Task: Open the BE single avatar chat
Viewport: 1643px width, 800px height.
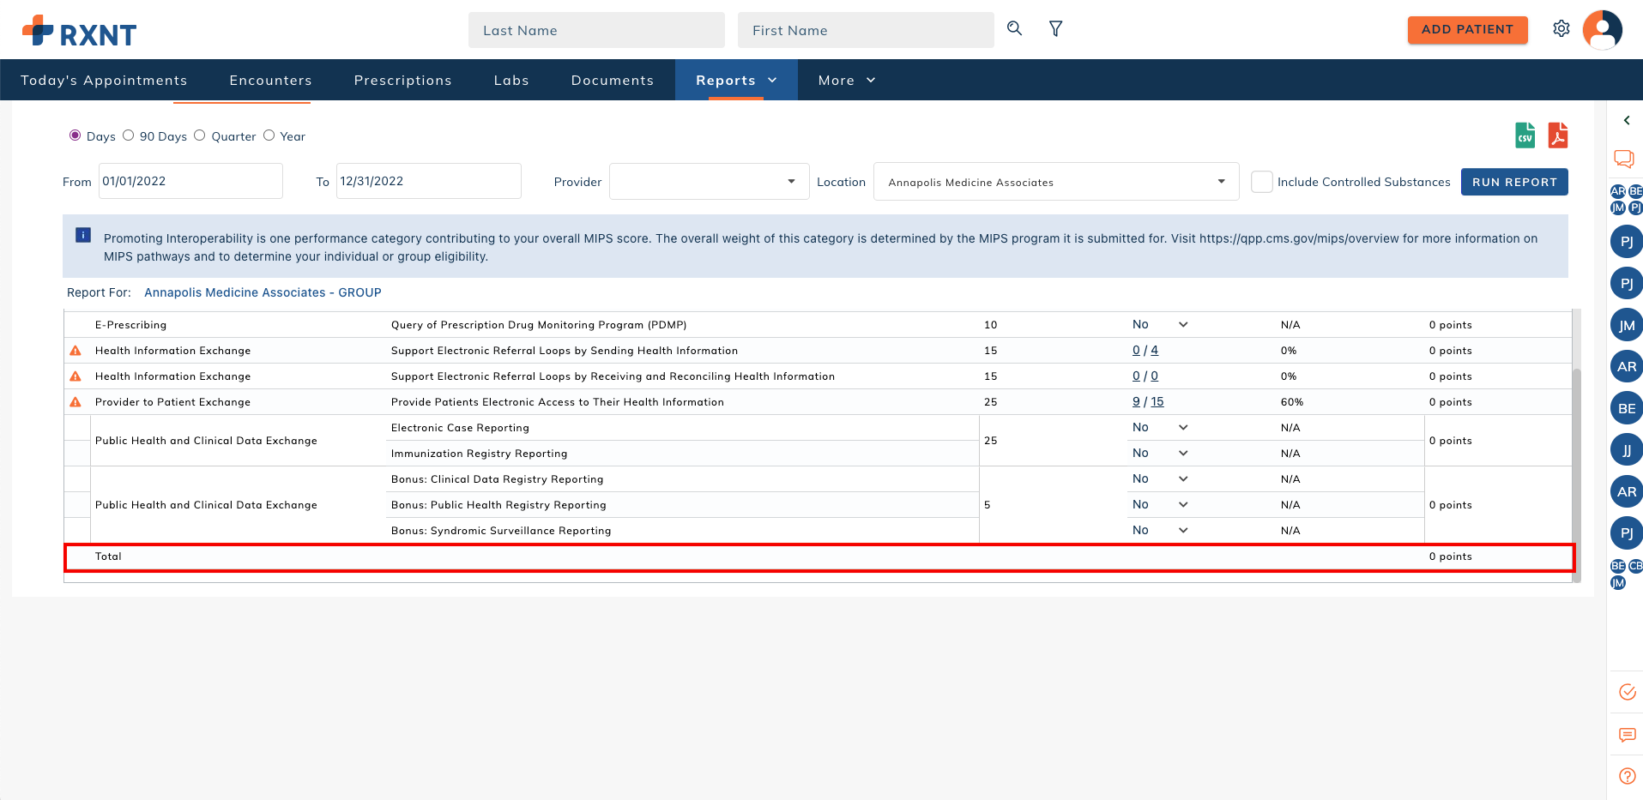Action: [1626, 408]
